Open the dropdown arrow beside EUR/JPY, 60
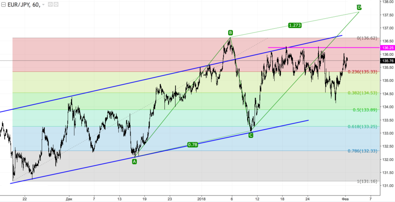 pyautogui.click(x=44, y=5)
